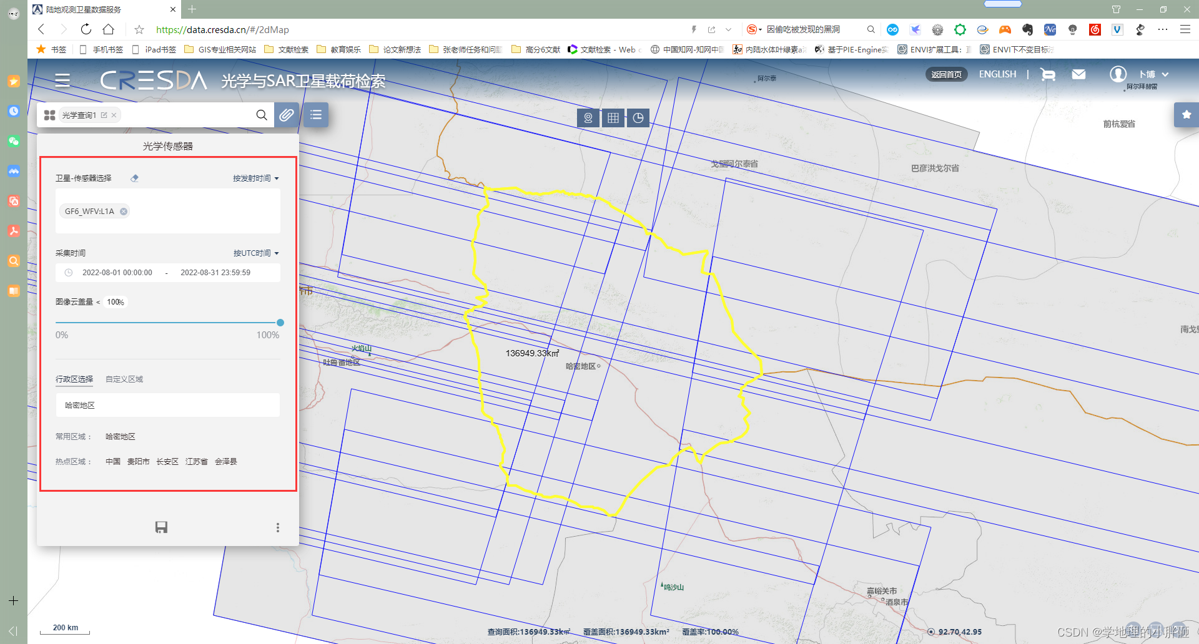Click the paperclip attachment button
Image resolution: width=1199 pixels, height=644 pixels.
click(287, 115)
